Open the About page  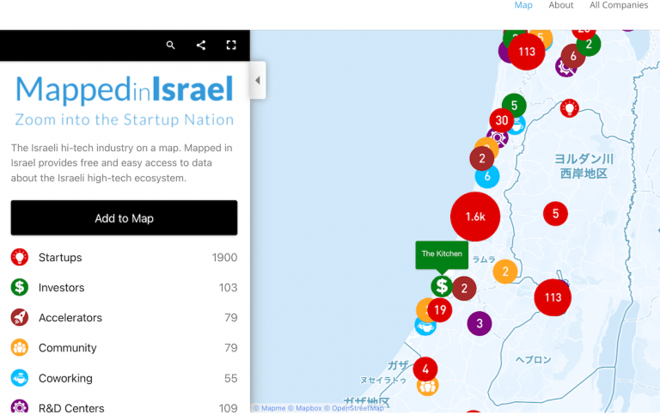tap(560, 5)
